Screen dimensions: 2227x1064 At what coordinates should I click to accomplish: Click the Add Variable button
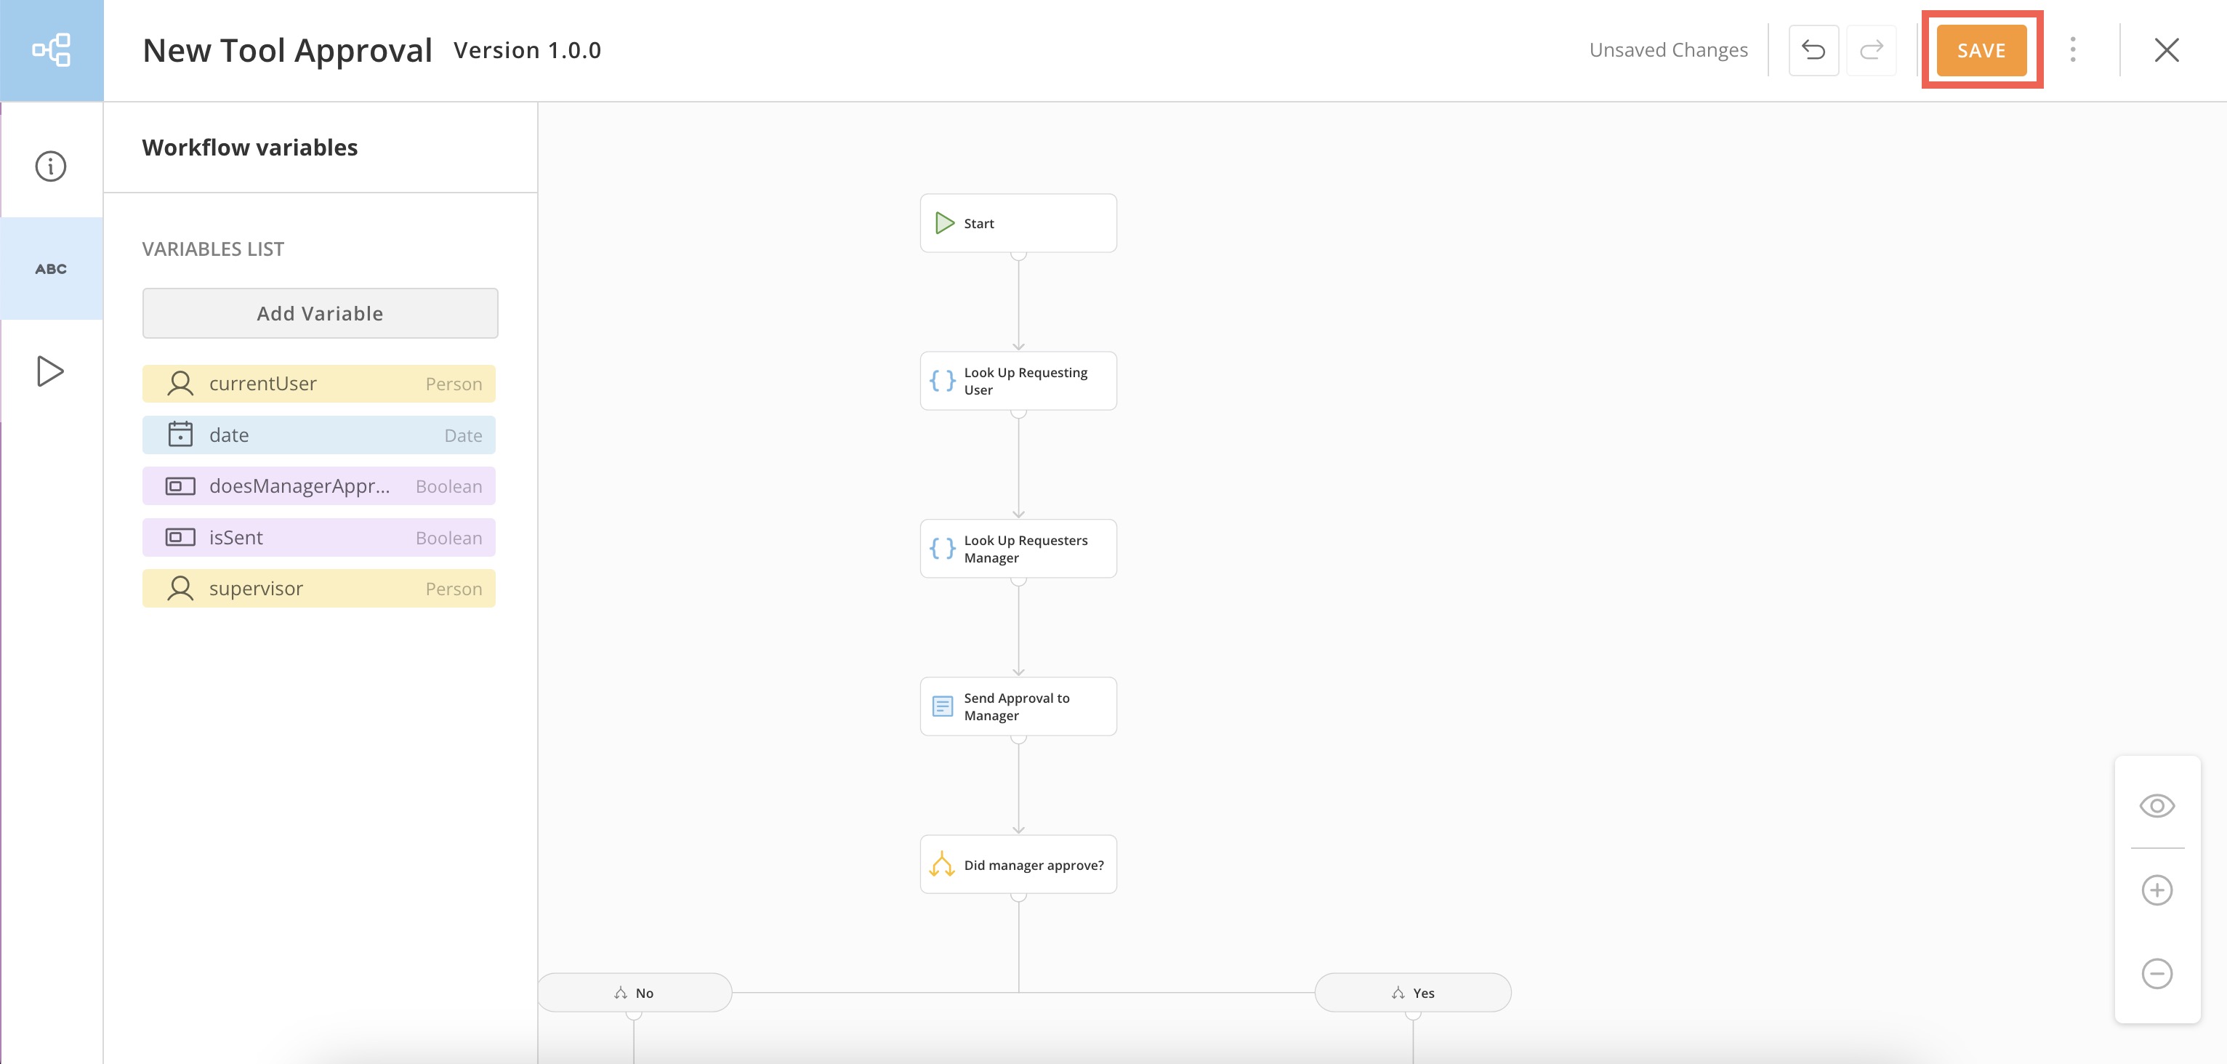tap(320, 313)
